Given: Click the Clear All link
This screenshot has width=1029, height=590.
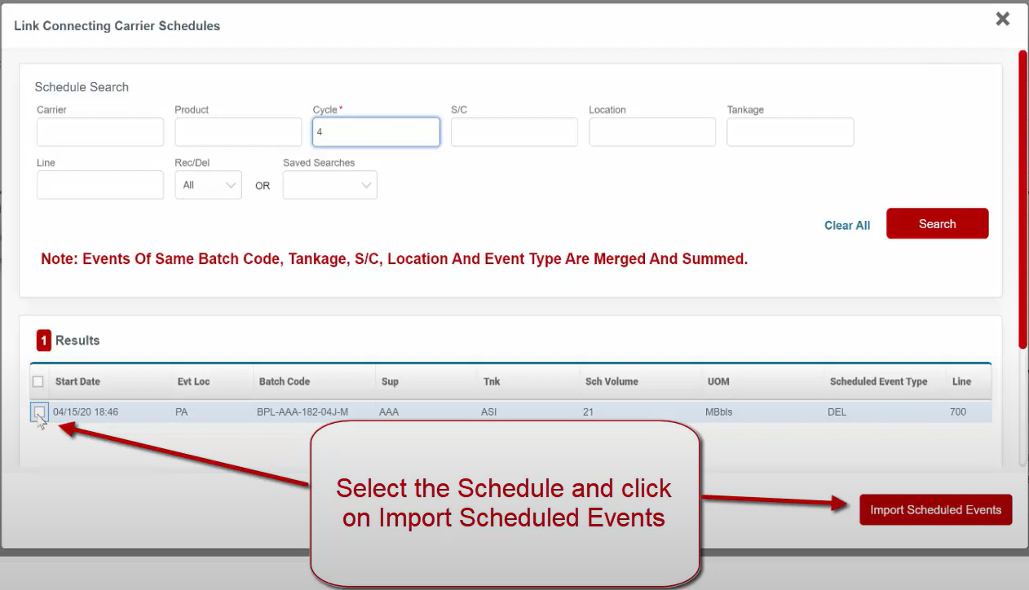Looking at the screenshot, I should 847,226.
